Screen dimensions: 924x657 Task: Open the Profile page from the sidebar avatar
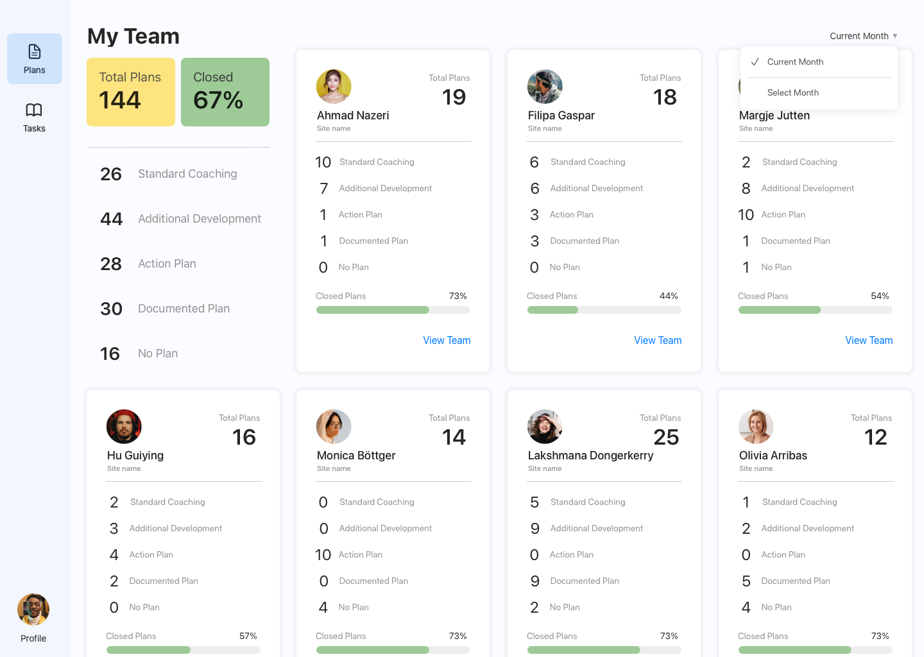click(x=33, y=609)
